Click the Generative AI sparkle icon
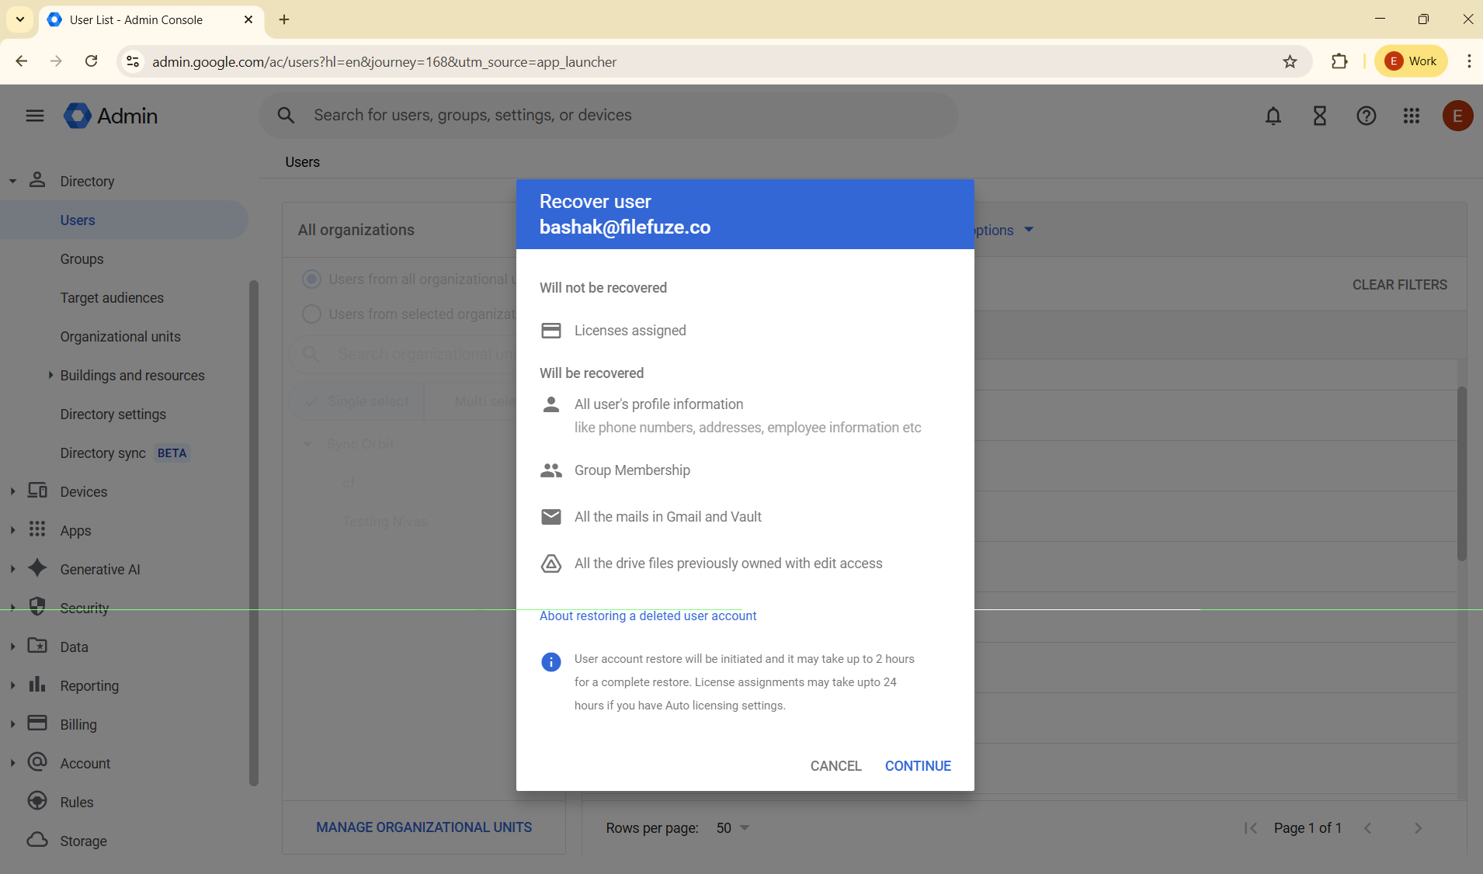 (37, 568)
